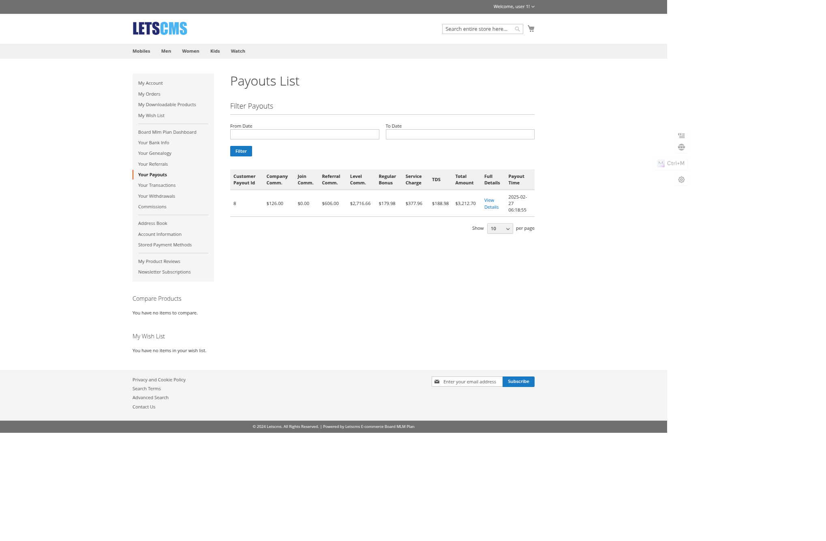Open the Show per page dropdown

pos(500,229)
